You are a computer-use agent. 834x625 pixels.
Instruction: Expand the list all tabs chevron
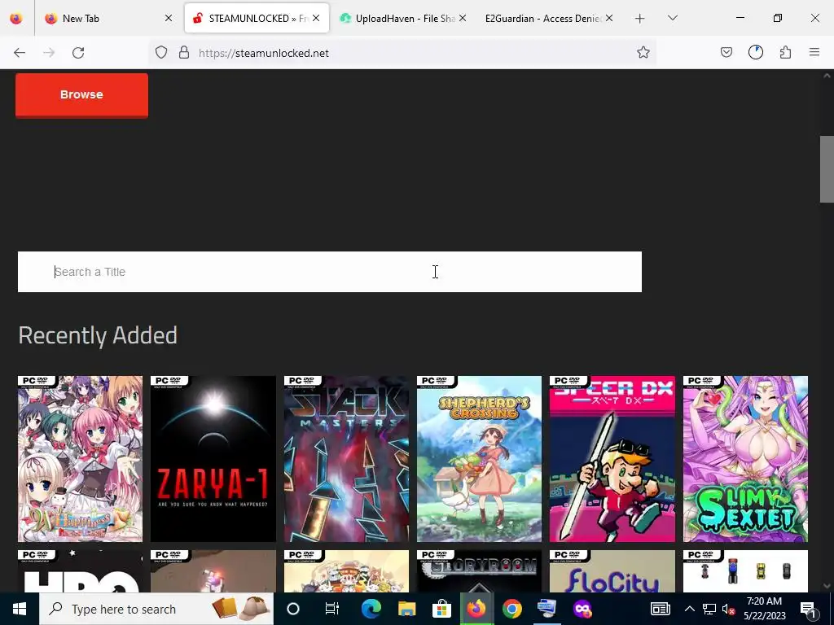click(672, 18)
